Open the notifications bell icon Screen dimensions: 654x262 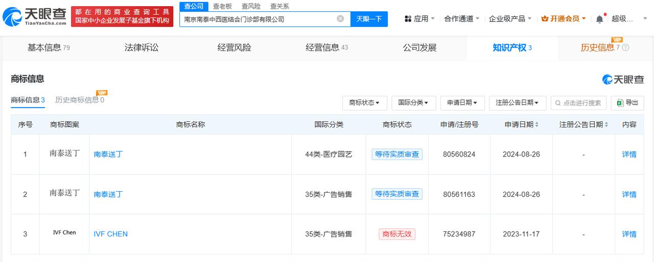click(x=599, y=19)
